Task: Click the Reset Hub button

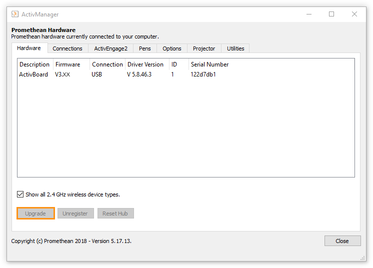Action: click(115, 213)
